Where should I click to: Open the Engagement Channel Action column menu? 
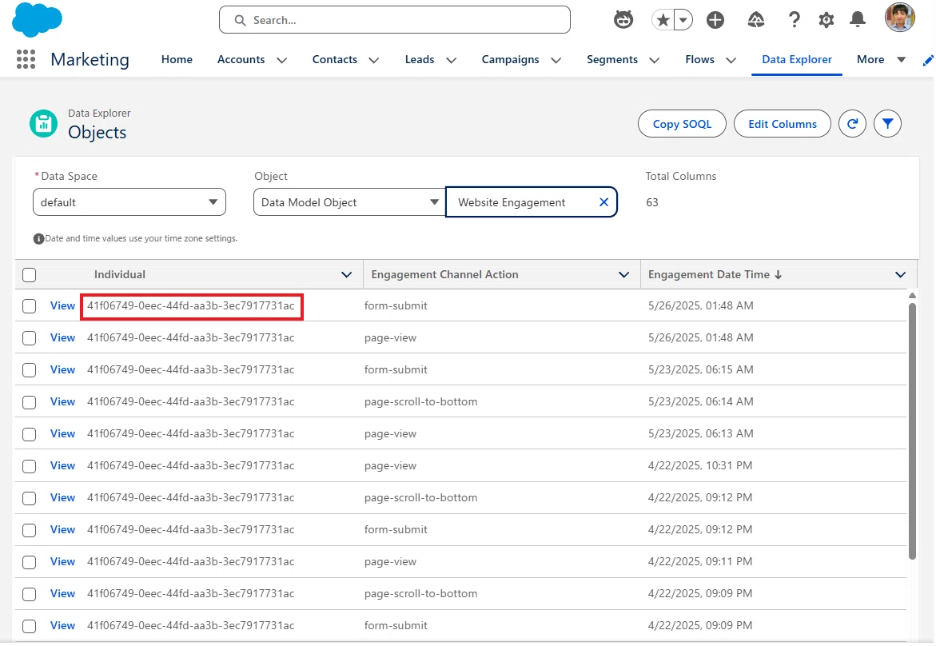click(x=623, y=275)
